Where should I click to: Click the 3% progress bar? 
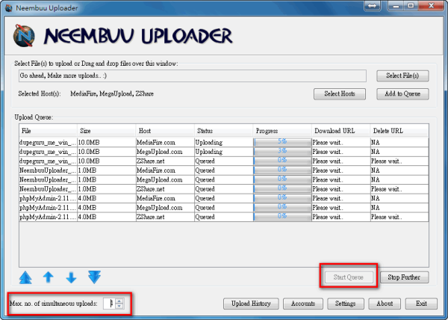(x=282, y=152)
